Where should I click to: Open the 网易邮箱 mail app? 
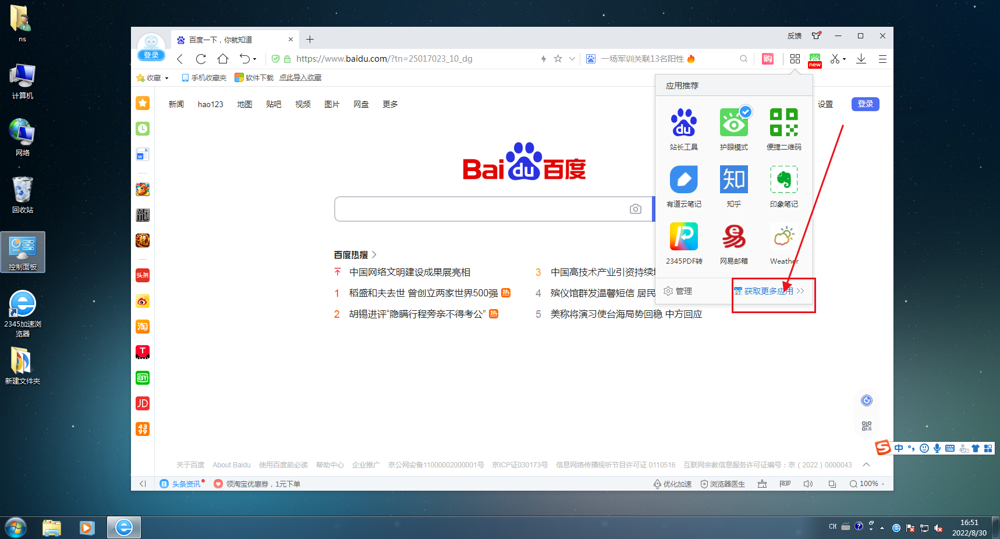coord(734,243)
